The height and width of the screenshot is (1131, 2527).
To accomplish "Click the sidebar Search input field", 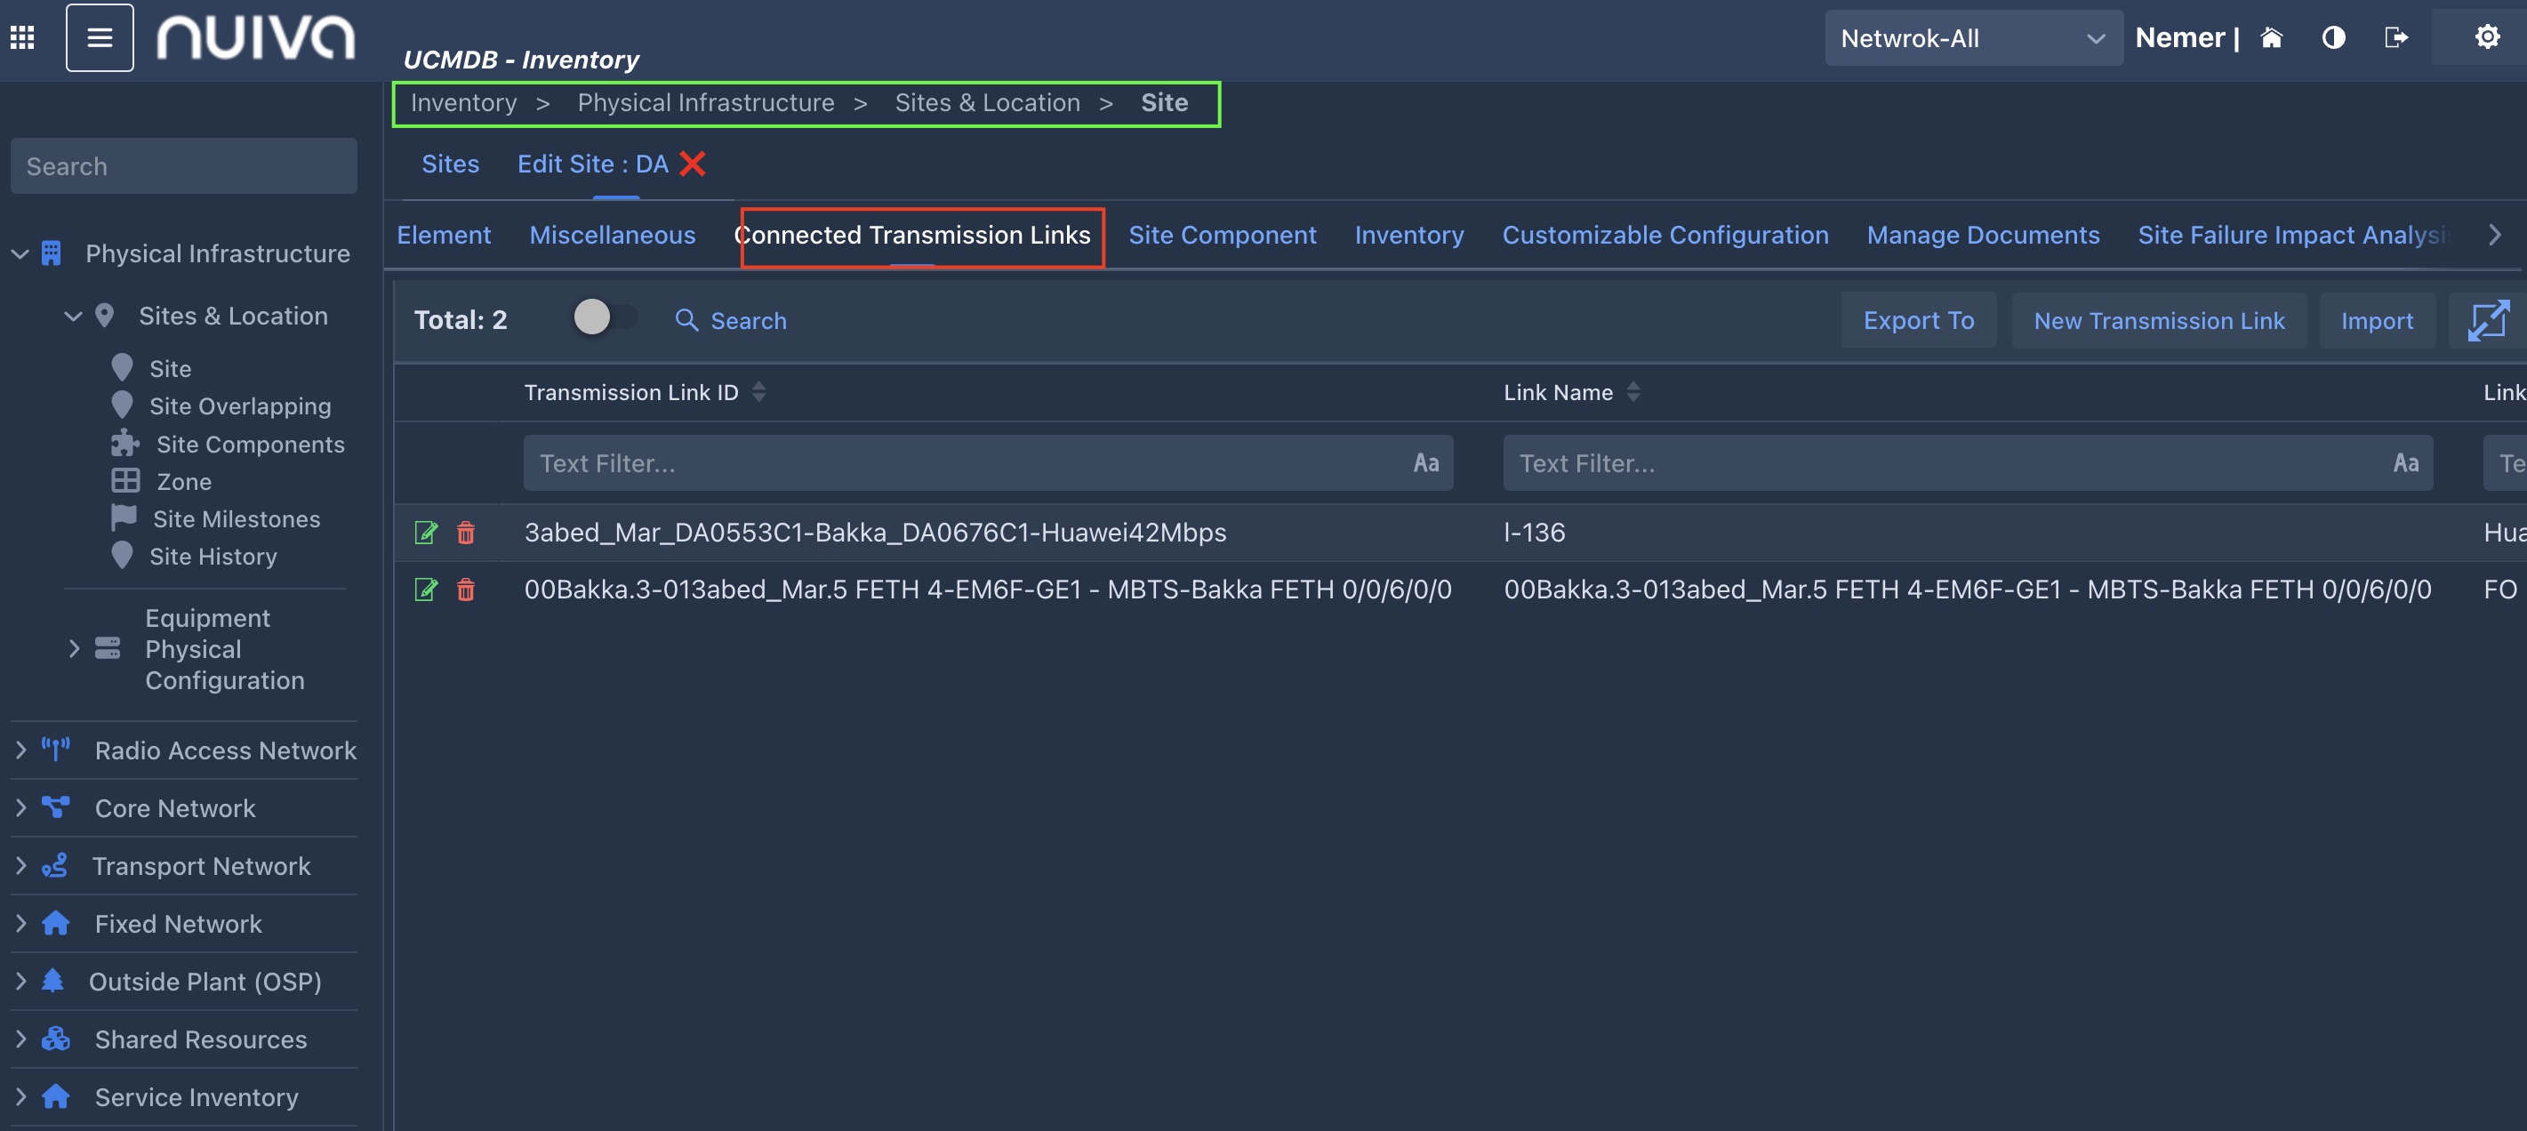I will tap(183, 165).
